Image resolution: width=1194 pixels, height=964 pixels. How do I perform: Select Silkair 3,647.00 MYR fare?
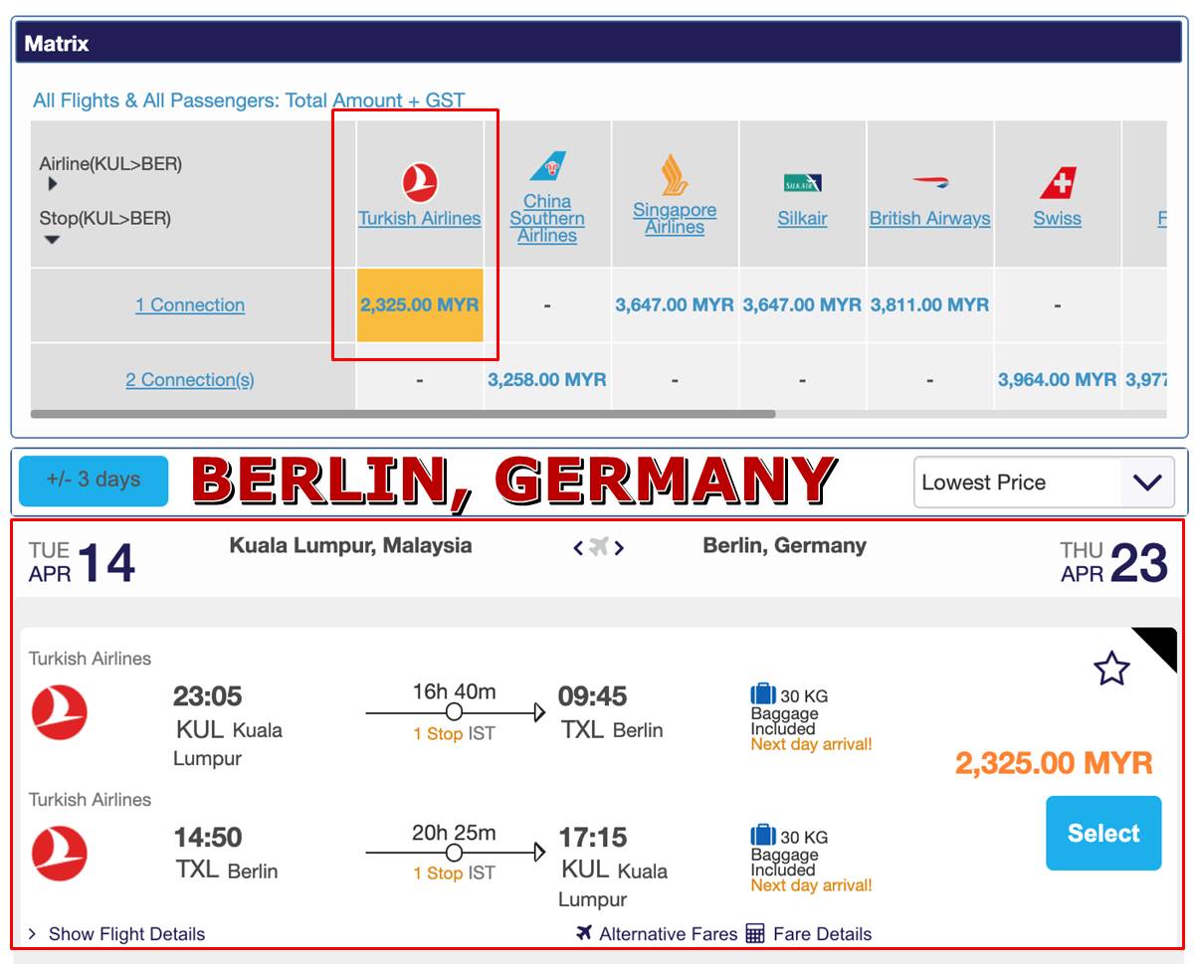coord(802,305)
